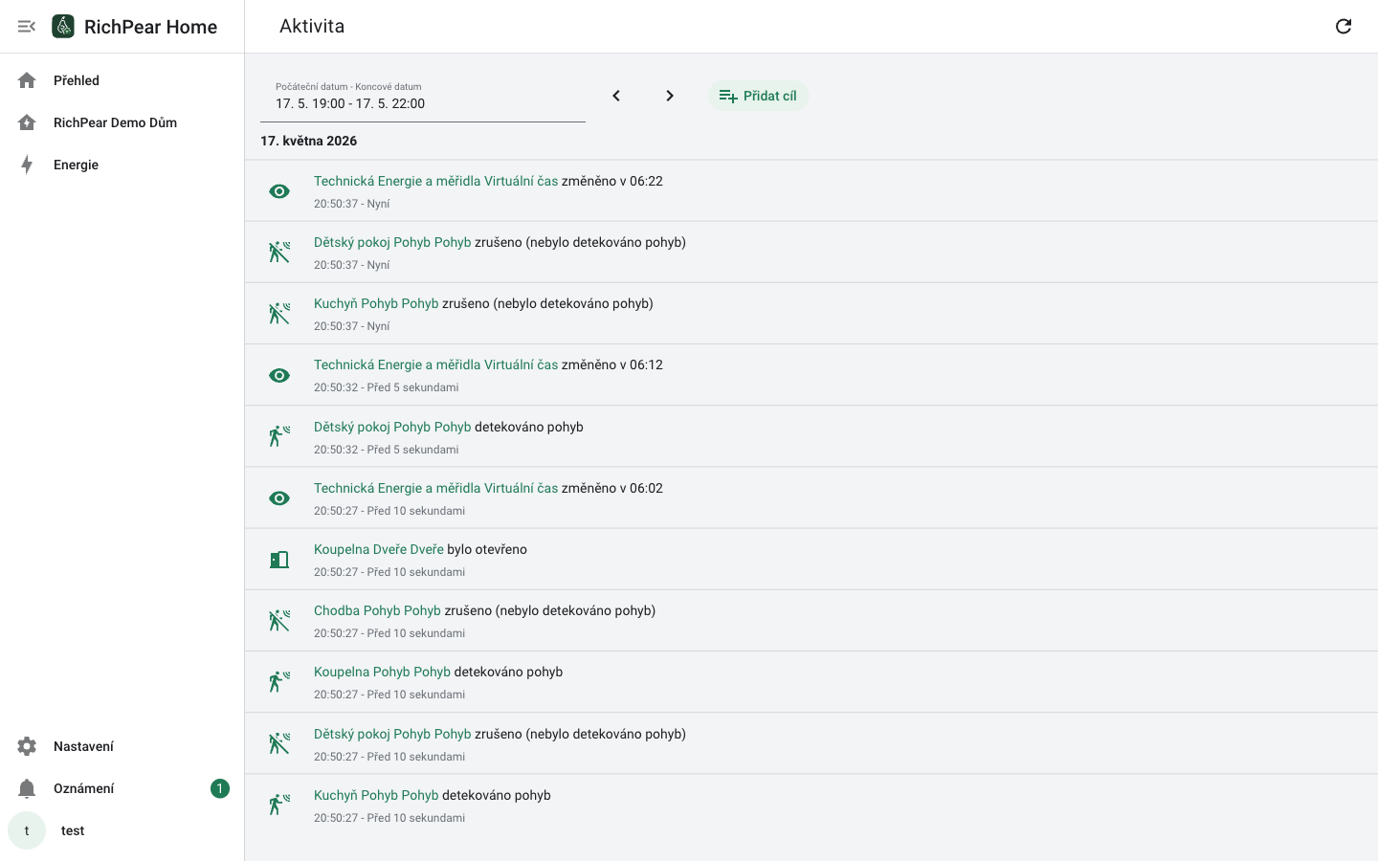Refresh the activity list
The width and height of the screenshot is (1378, 861).
1344,27
